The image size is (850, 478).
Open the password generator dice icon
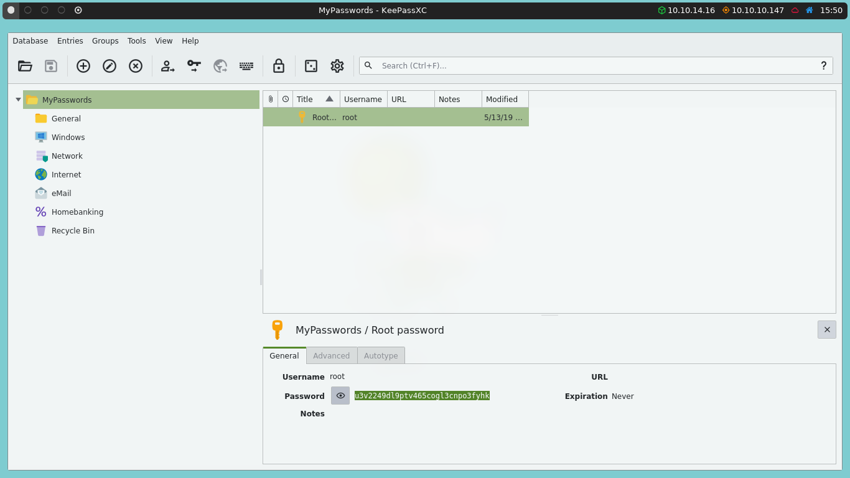click(x=311, y=66)
